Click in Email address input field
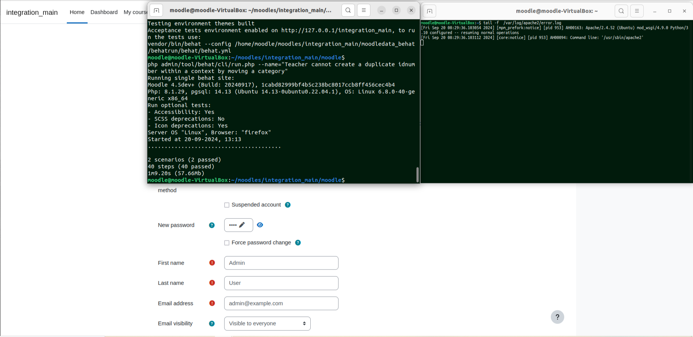 click(x=281, y=303)
